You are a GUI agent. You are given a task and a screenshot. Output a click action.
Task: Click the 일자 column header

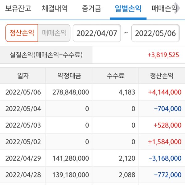click(x=23, y=76)
